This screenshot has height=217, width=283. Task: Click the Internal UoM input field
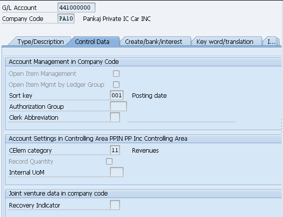click(116, 172)
